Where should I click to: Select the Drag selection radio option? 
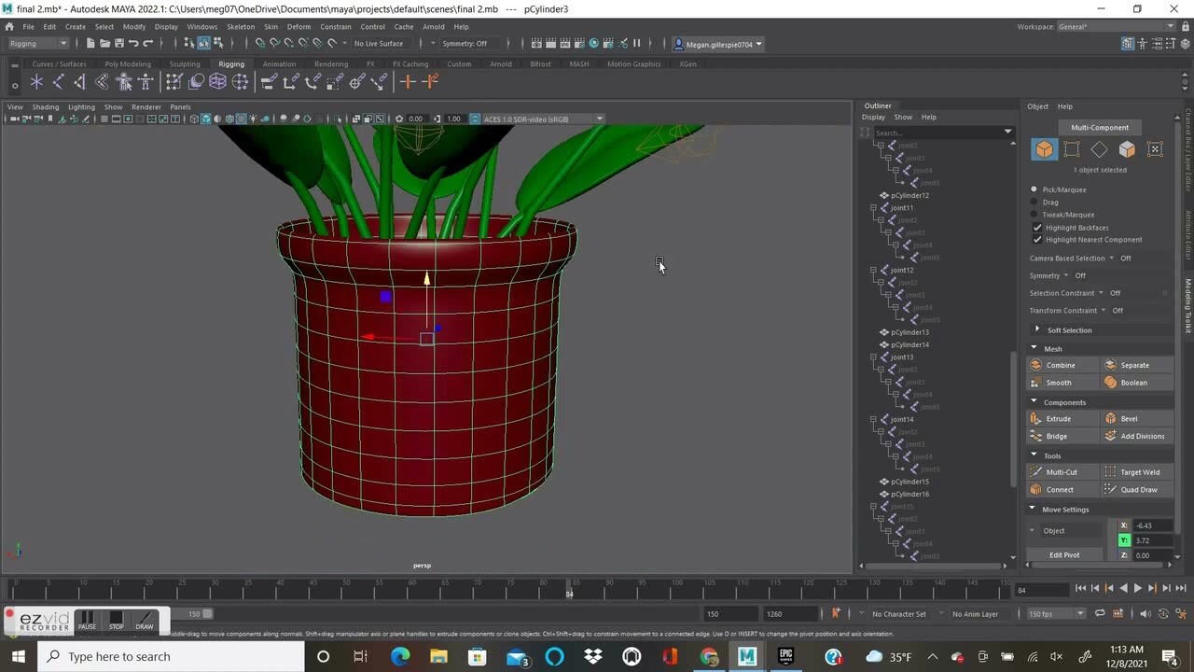click(1034, 202)
